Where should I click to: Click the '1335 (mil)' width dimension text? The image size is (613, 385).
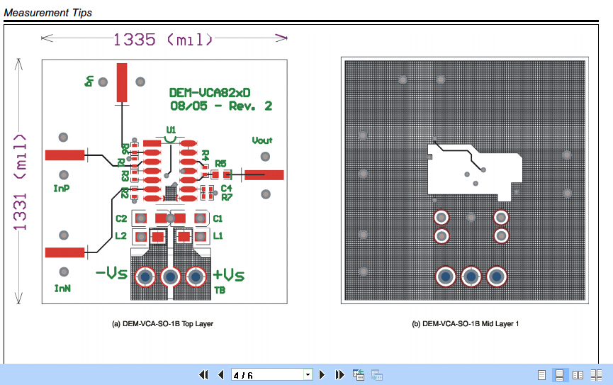coord(162,40)
